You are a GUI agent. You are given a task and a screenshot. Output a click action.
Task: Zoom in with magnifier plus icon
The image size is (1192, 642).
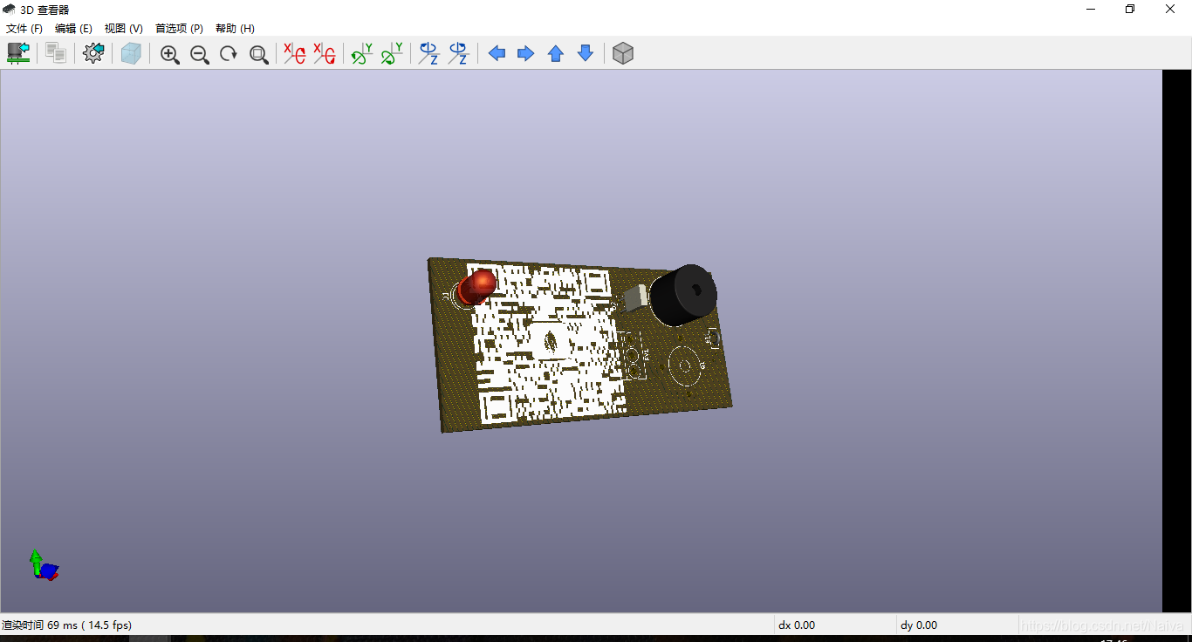(x=170, y=54)
